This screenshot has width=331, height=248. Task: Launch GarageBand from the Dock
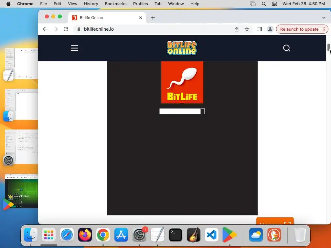coord(194,235)
